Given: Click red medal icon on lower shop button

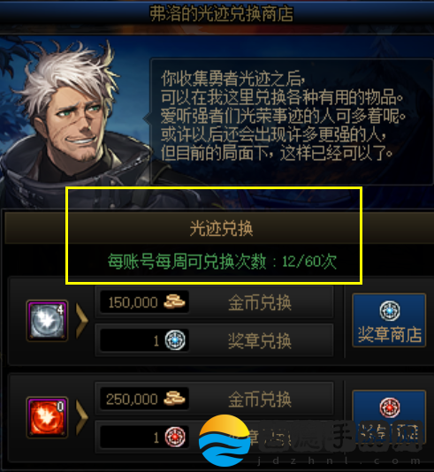Looking at the screenshot, I should pyautogui.click(x=390, y=407).
